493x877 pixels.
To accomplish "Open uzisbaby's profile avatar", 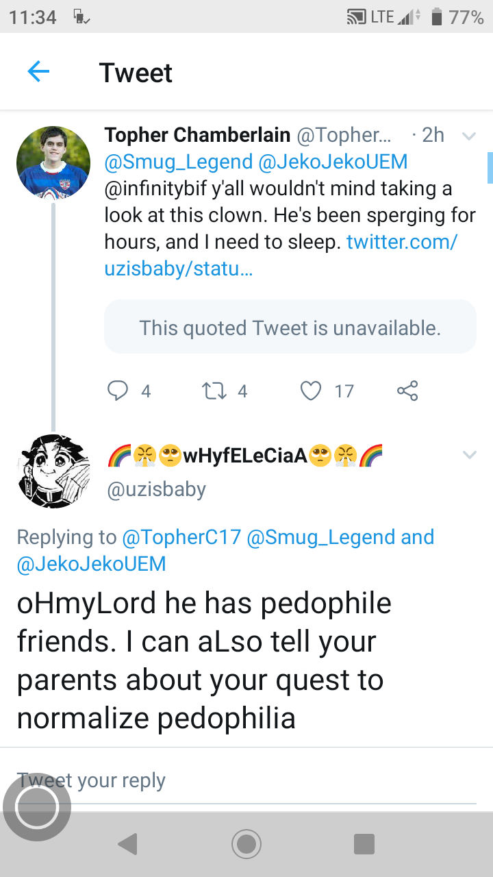I will (53, 471).
